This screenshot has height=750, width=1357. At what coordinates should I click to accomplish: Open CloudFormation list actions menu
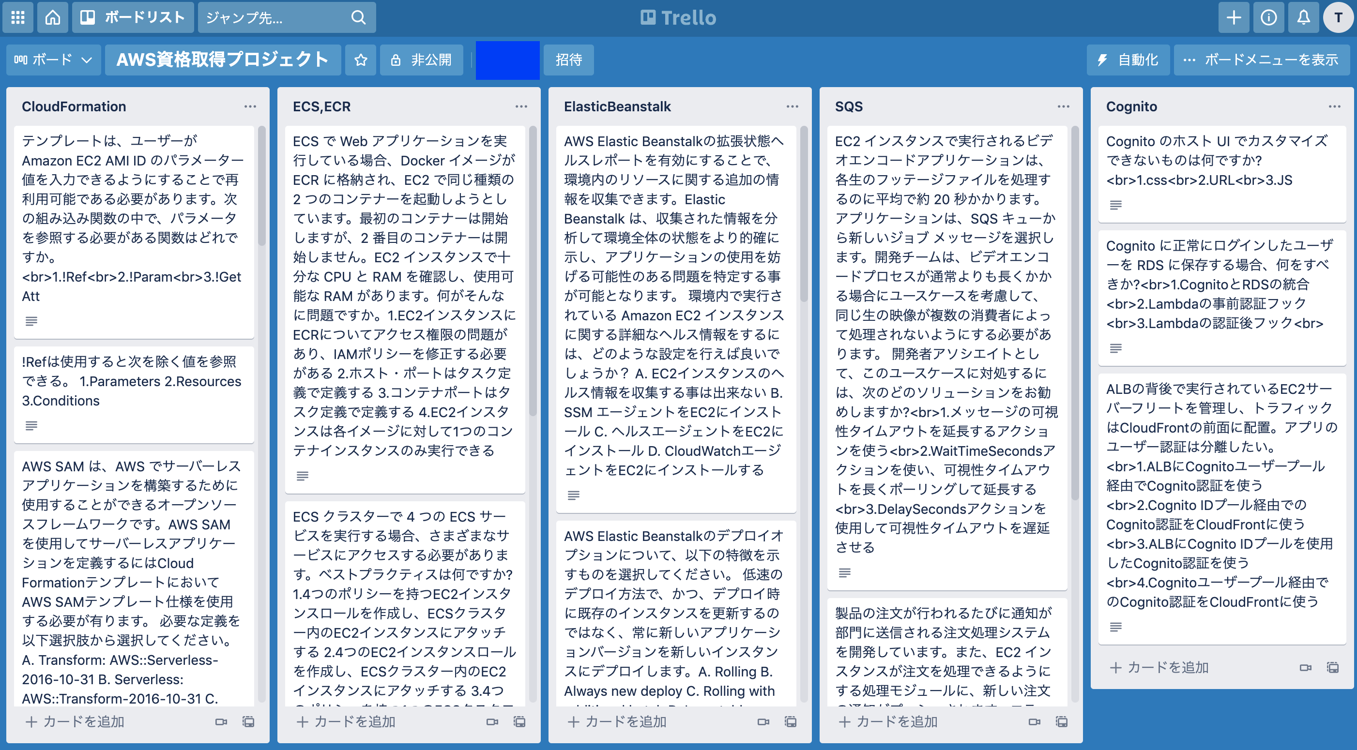click(x=250, y=106)
